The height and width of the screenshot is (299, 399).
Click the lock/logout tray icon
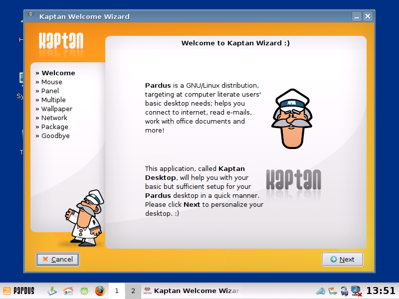coord(344,291)
